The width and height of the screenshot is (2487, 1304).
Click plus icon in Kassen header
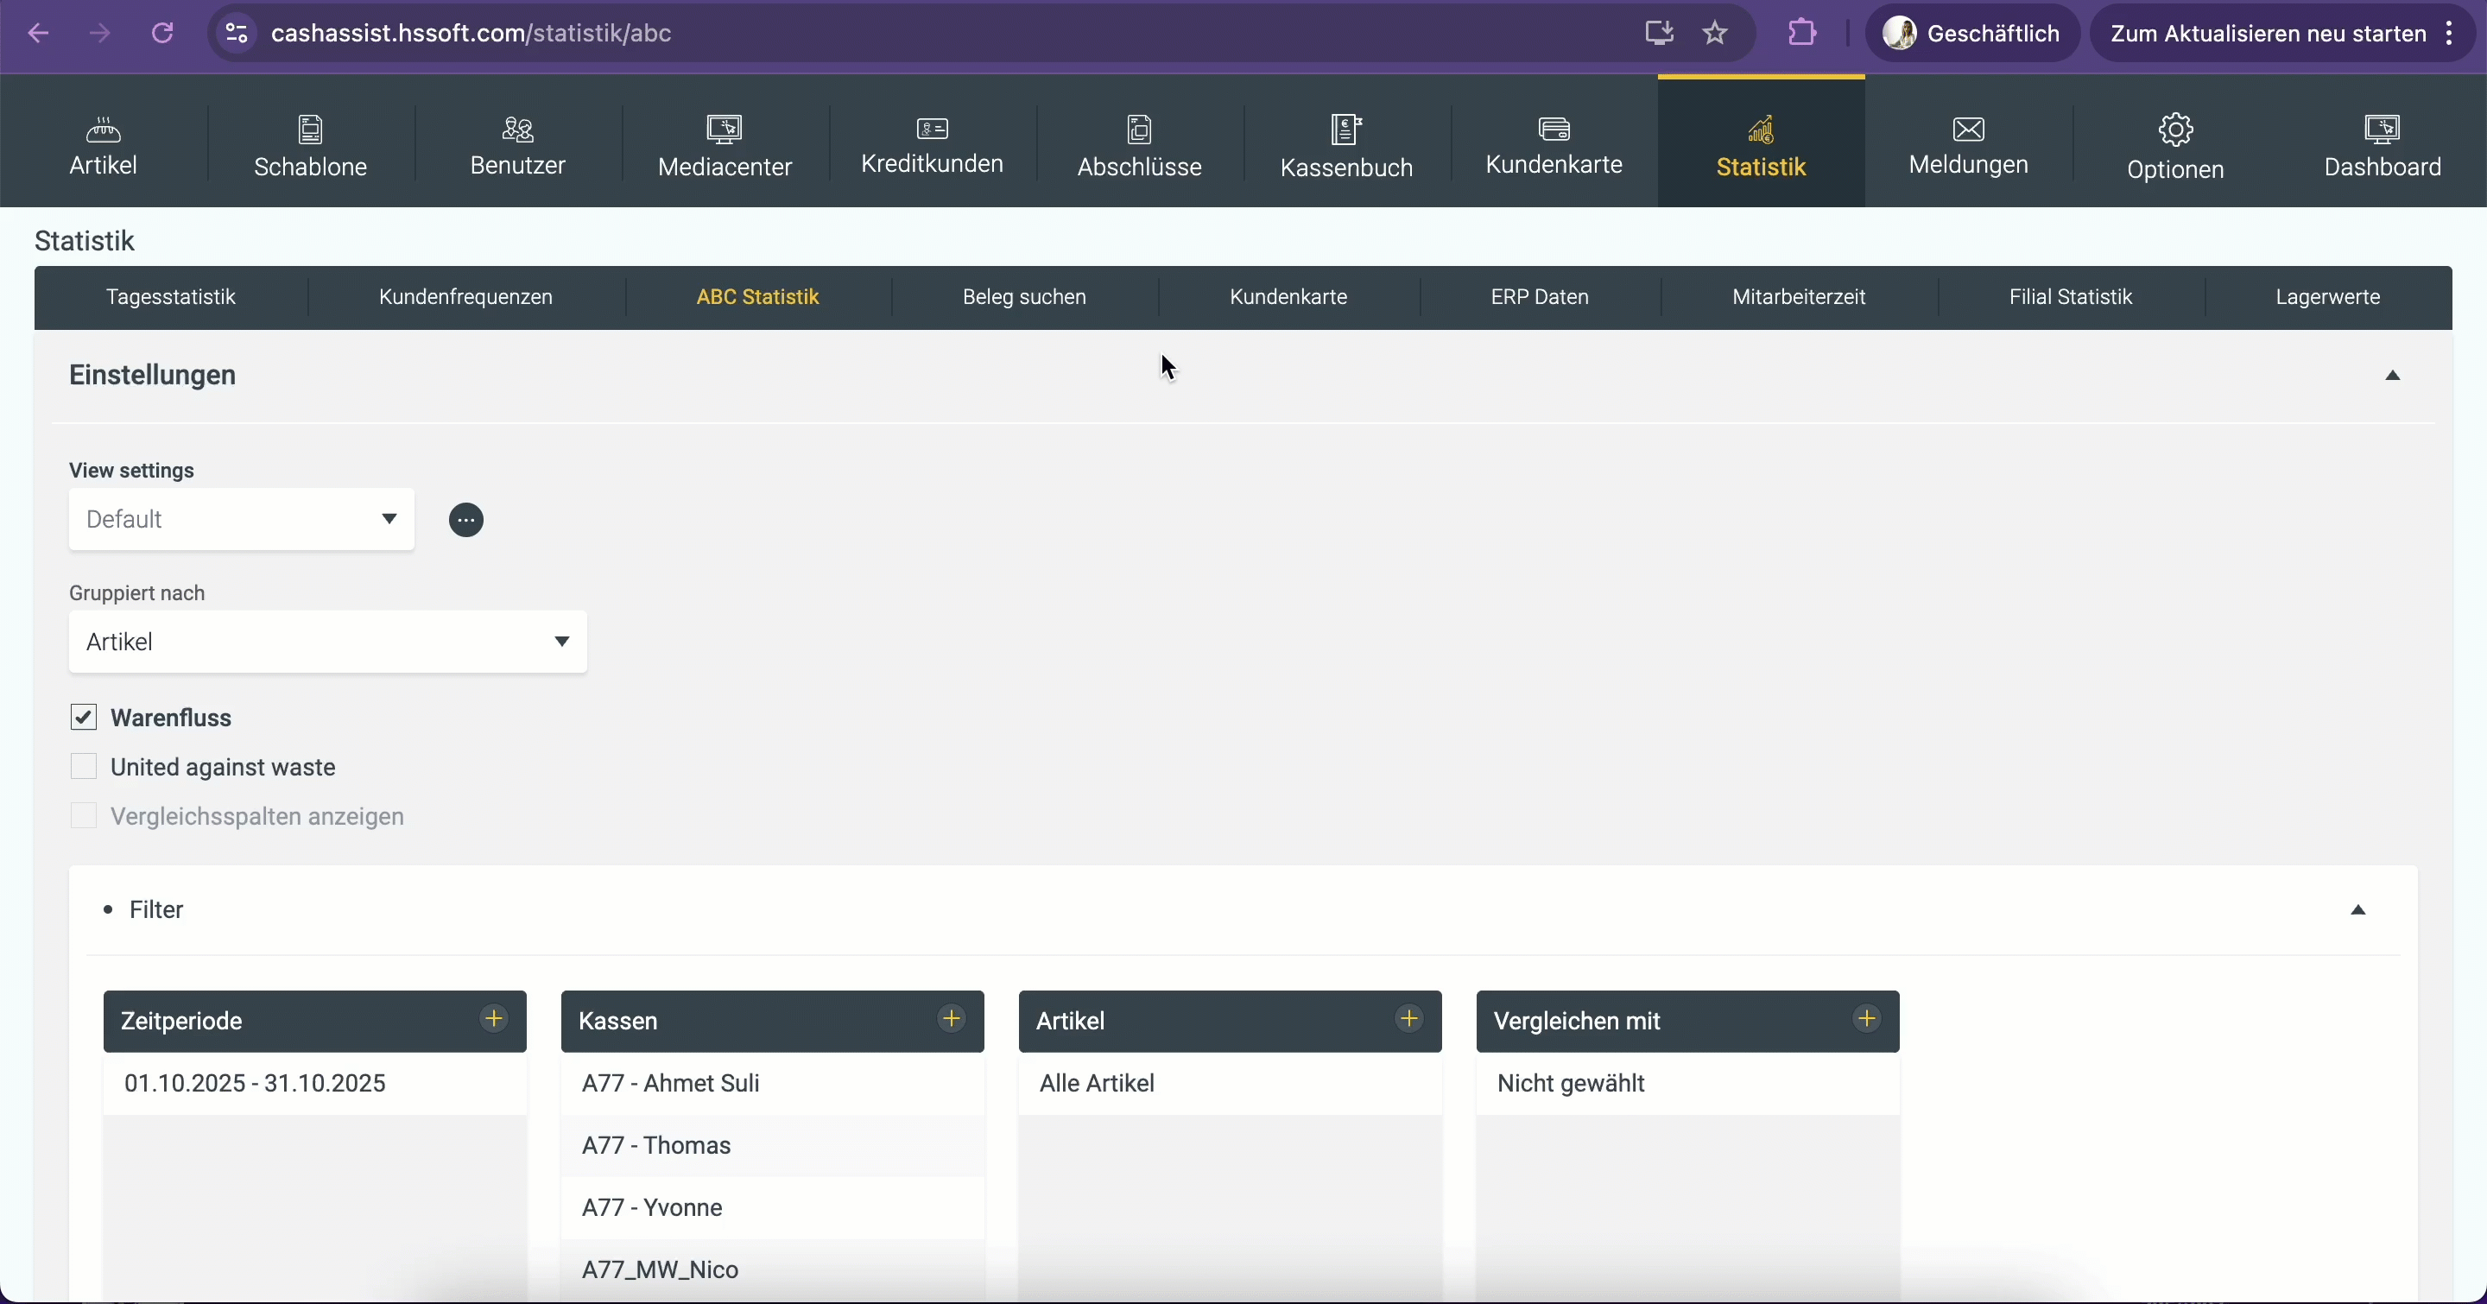[952, 1019]
